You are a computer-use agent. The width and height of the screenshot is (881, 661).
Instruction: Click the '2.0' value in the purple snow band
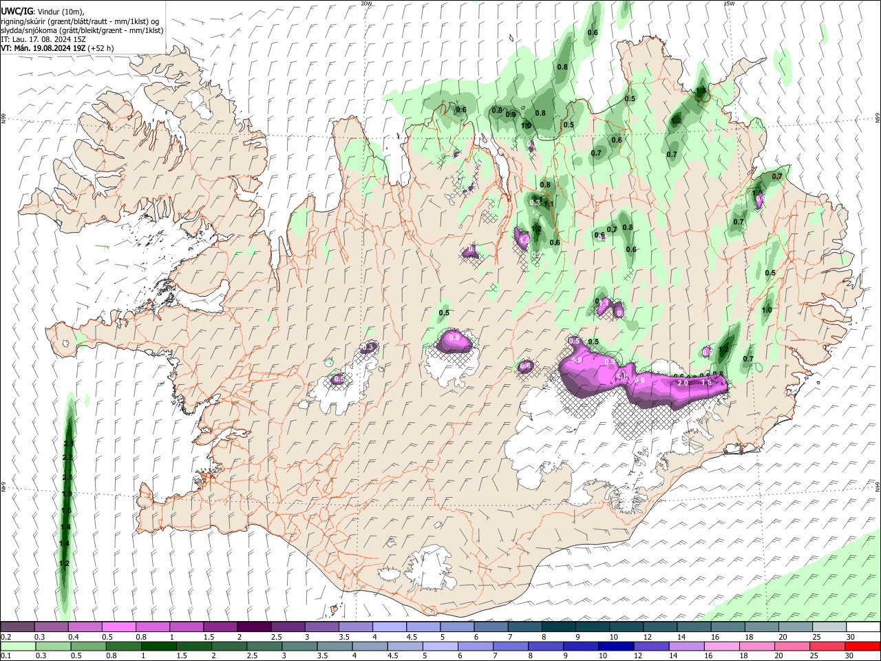point(683,383)
